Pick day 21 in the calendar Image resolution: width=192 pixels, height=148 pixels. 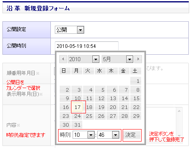coord(124,107)
